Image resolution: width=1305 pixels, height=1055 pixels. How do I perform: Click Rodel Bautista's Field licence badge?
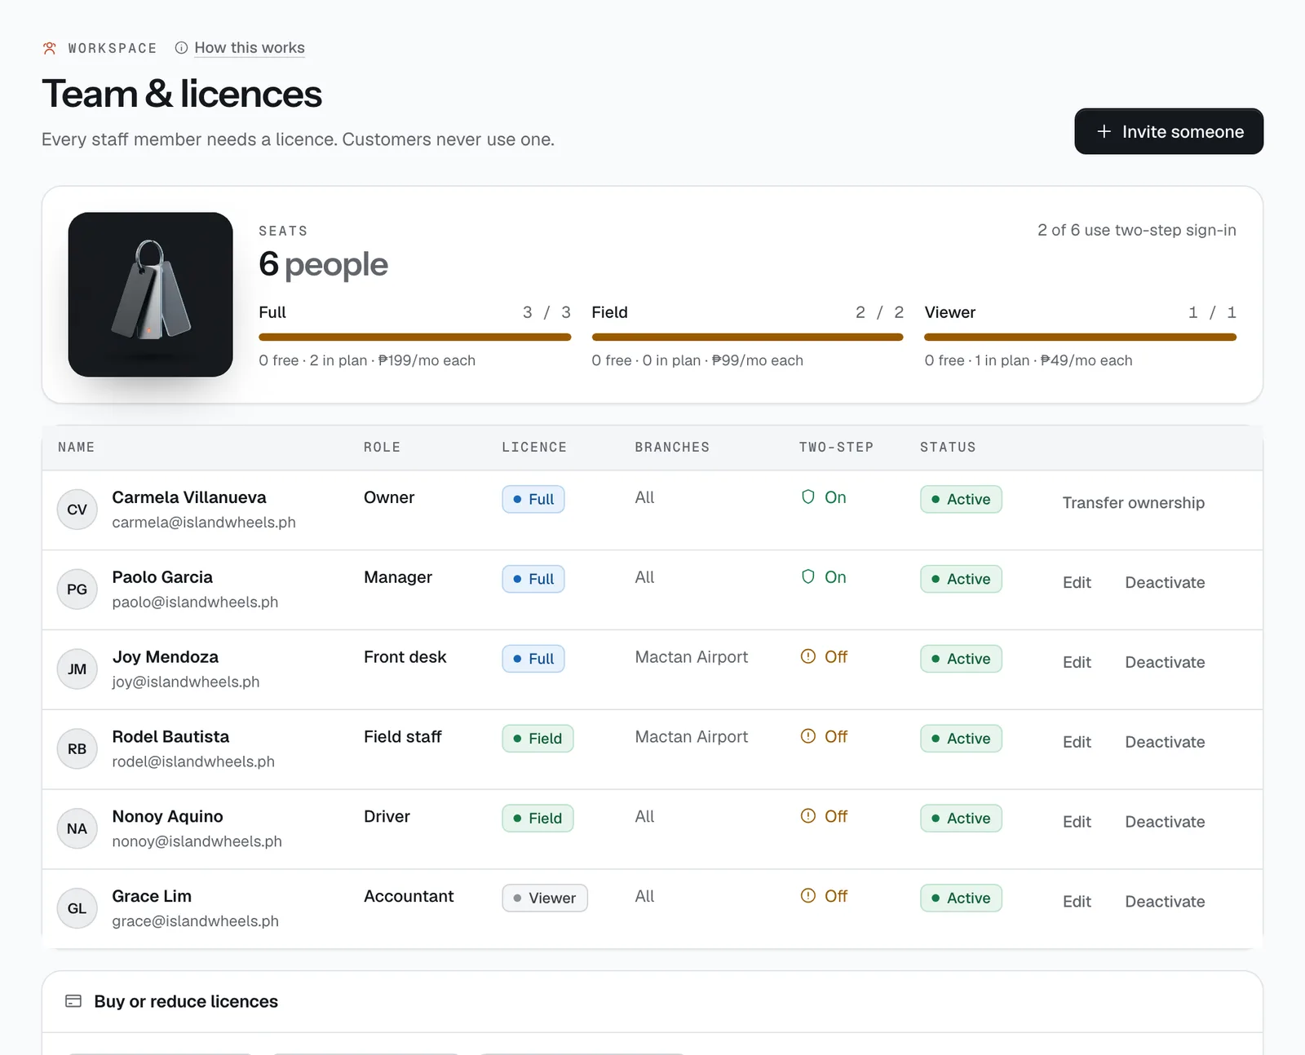click(537, 739)
